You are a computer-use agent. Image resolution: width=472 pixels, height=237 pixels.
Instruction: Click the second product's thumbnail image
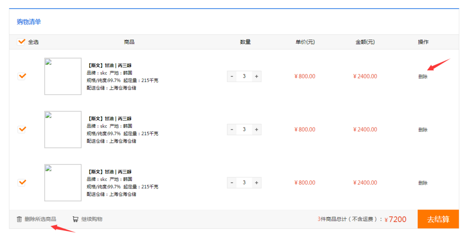[x=63, y=130]
